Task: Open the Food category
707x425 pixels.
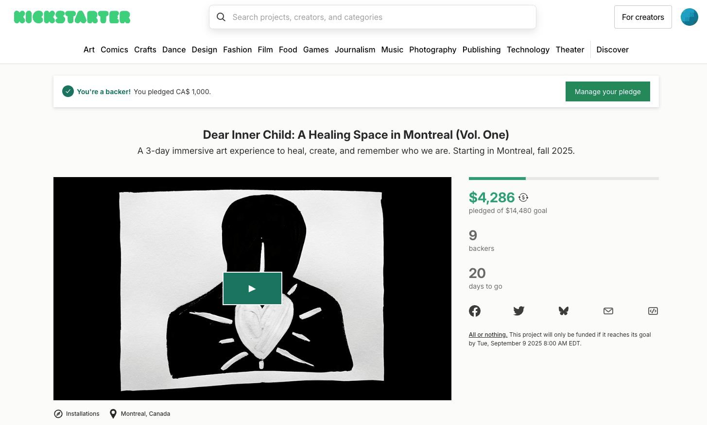Action: (x=288, y=49)
